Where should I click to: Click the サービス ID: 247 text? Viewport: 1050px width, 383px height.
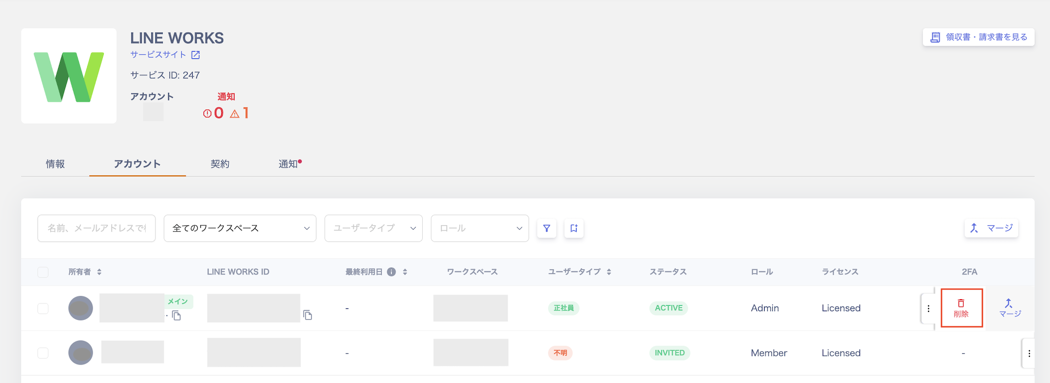click(x=165, y=75)
